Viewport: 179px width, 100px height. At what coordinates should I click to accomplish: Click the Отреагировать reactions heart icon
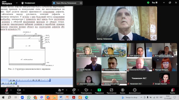point(86,90)
